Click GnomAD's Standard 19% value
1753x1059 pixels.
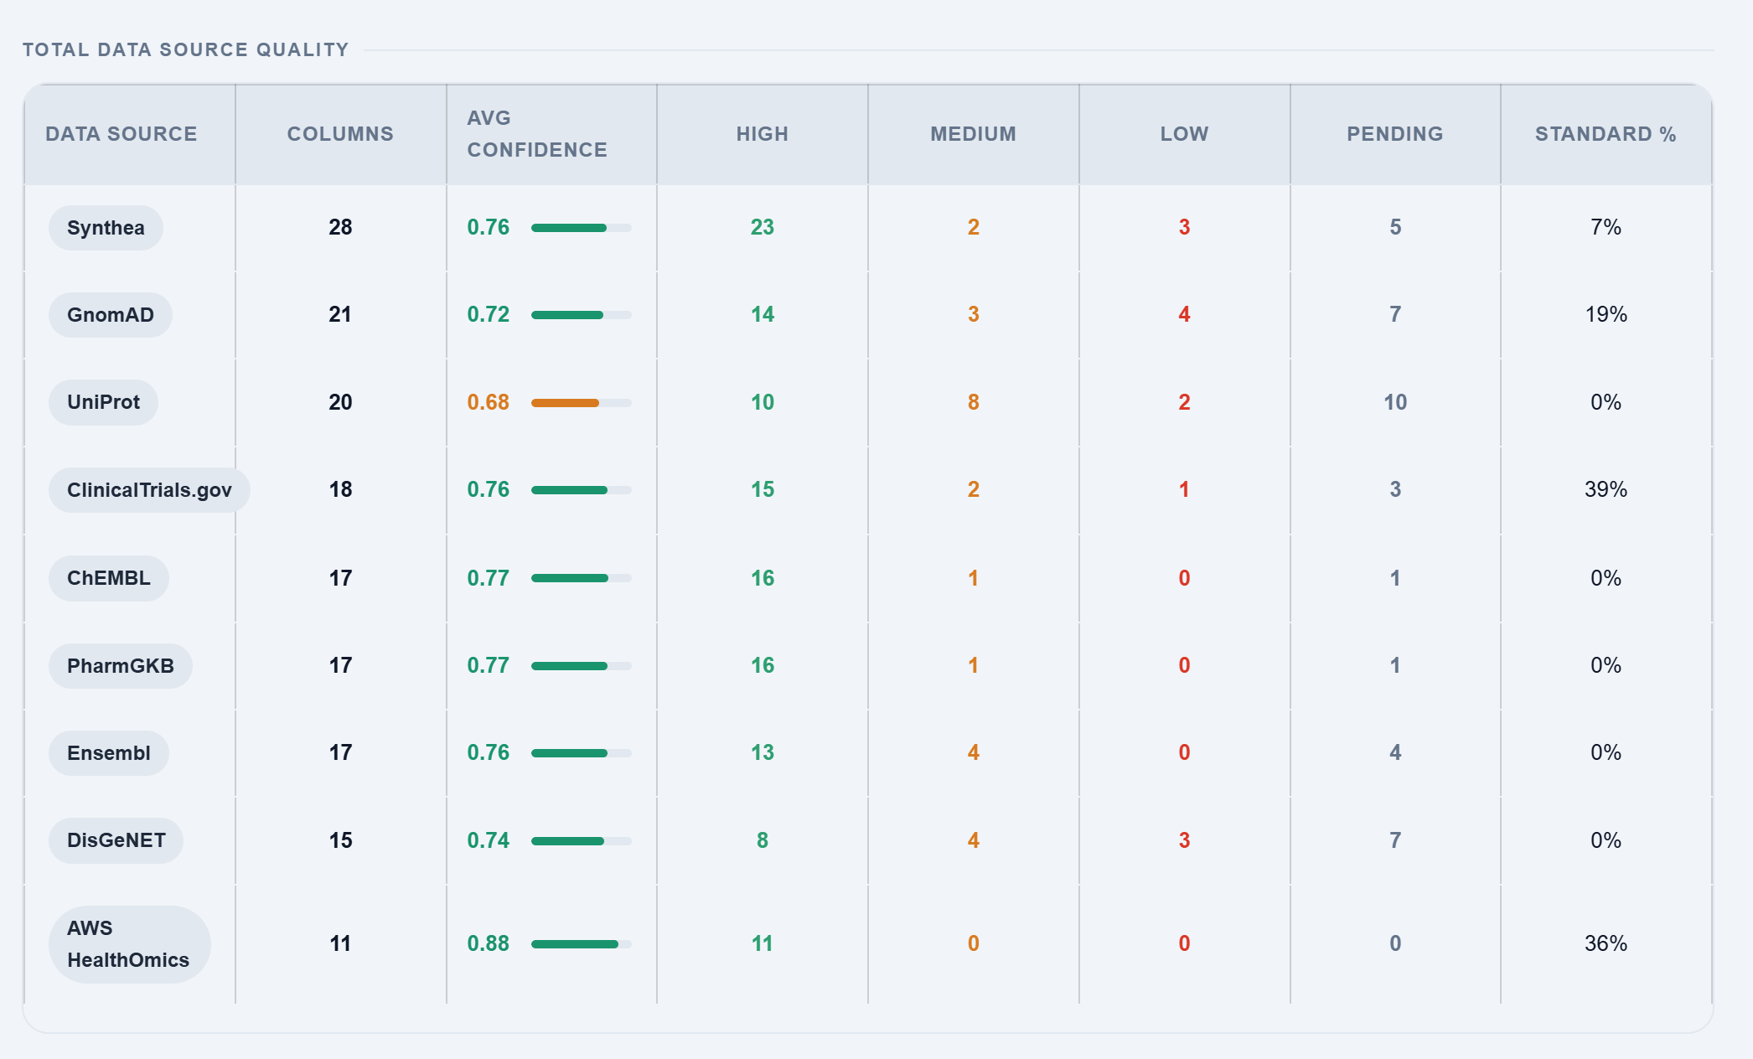(1606, 314)
